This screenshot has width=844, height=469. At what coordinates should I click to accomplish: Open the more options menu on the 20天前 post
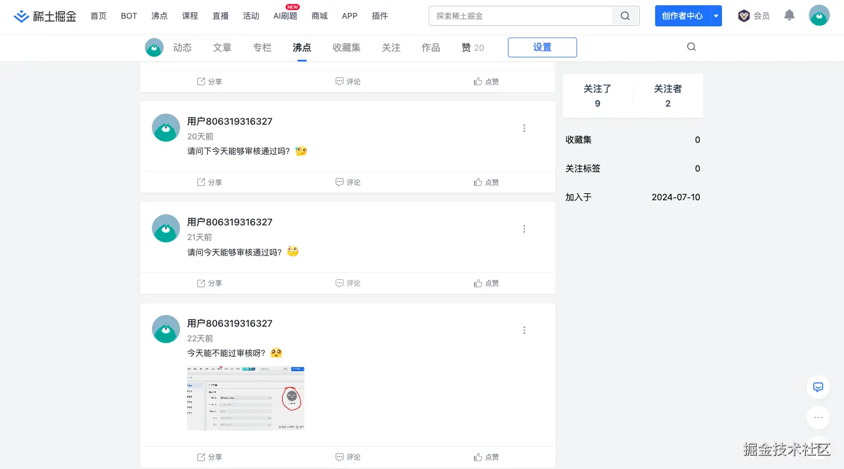[524, 128]
